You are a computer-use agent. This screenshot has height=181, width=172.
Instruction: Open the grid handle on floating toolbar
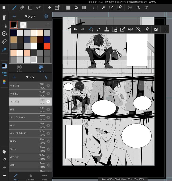[x=165, y=29]
